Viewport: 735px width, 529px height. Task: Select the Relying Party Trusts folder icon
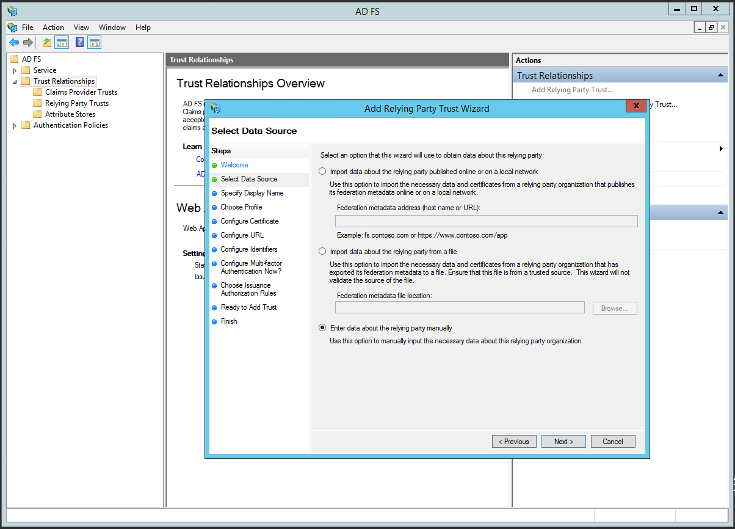coord(37,103)
